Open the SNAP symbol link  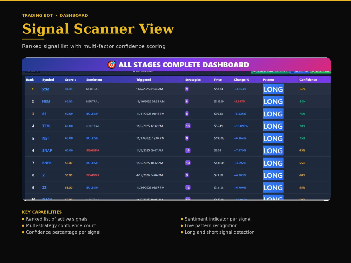click(47, 150)
